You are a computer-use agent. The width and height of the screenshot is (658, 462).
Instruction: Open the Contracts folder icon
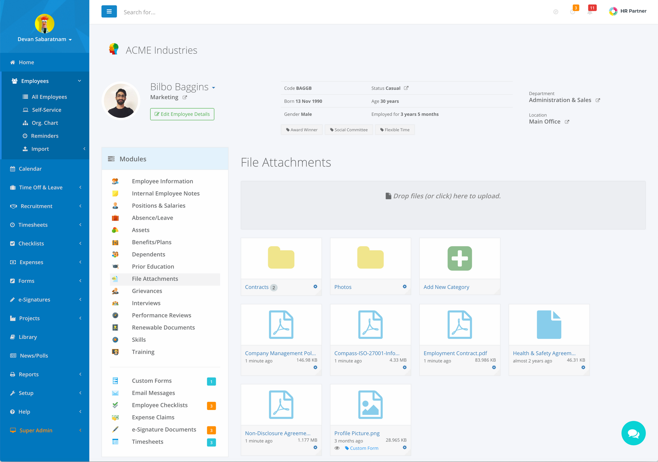click(281, 258)
